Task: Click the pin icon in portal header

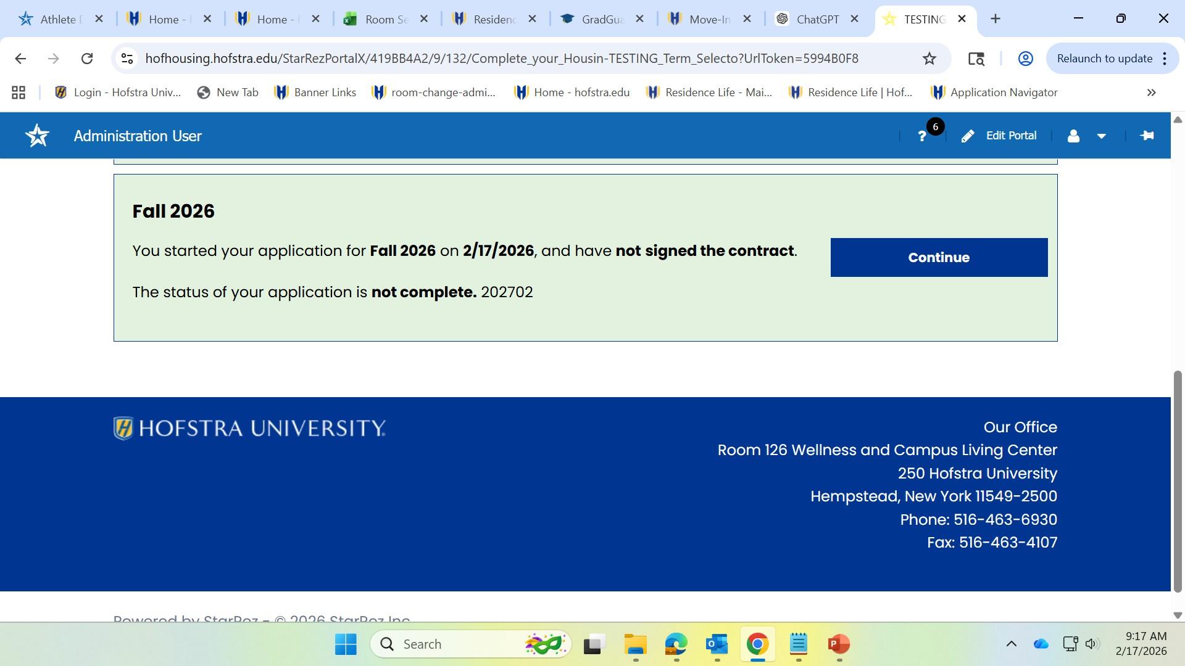Action: click(1147, 136)
